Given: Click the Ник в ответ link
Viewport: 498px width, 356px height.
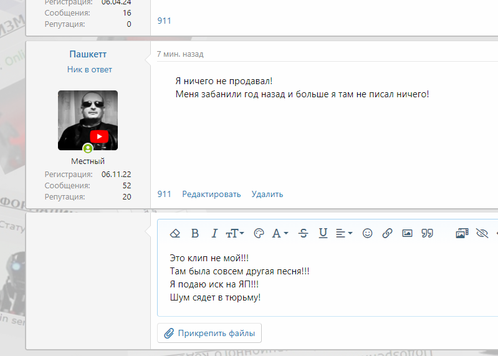Looking at the screenshot, I should [x=90, y=69].
